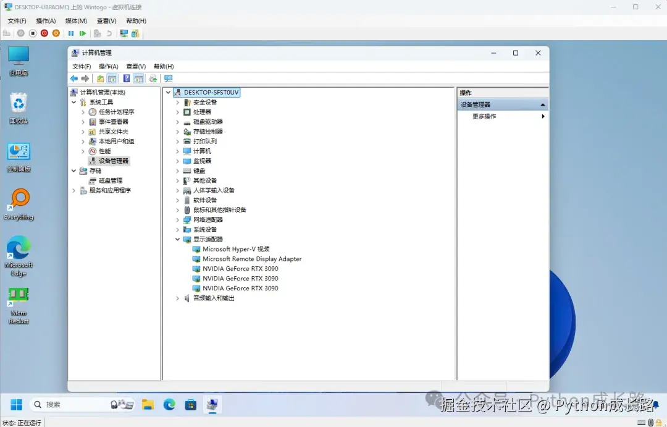Select the first NVIDIA GeForce RTX 3090
Screen dimensions: 667x427
[x=240, y=269]
